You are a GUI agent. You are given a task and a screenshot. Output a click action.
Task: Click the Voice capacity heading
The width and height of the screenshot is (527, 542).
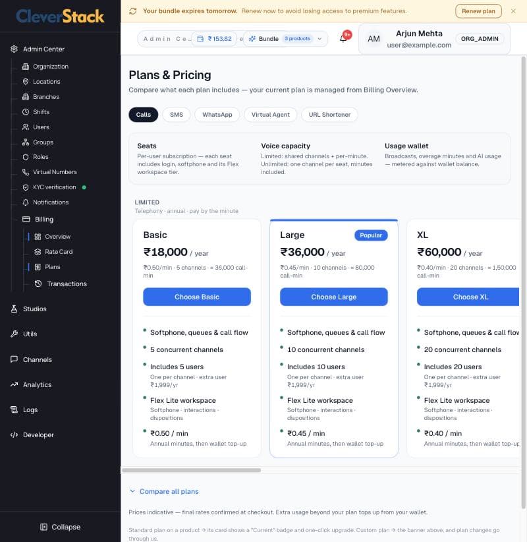point(286,146)
